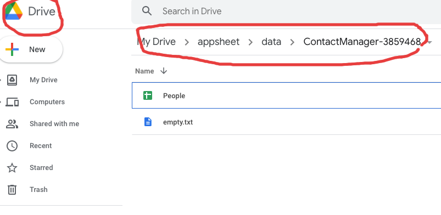
Task: Click the Search in Drive field
Action: 286,11
